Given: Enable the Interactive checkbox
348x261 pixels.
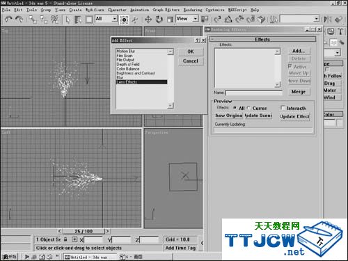Looking at the screenshot, I should click(x=283, y=108).
